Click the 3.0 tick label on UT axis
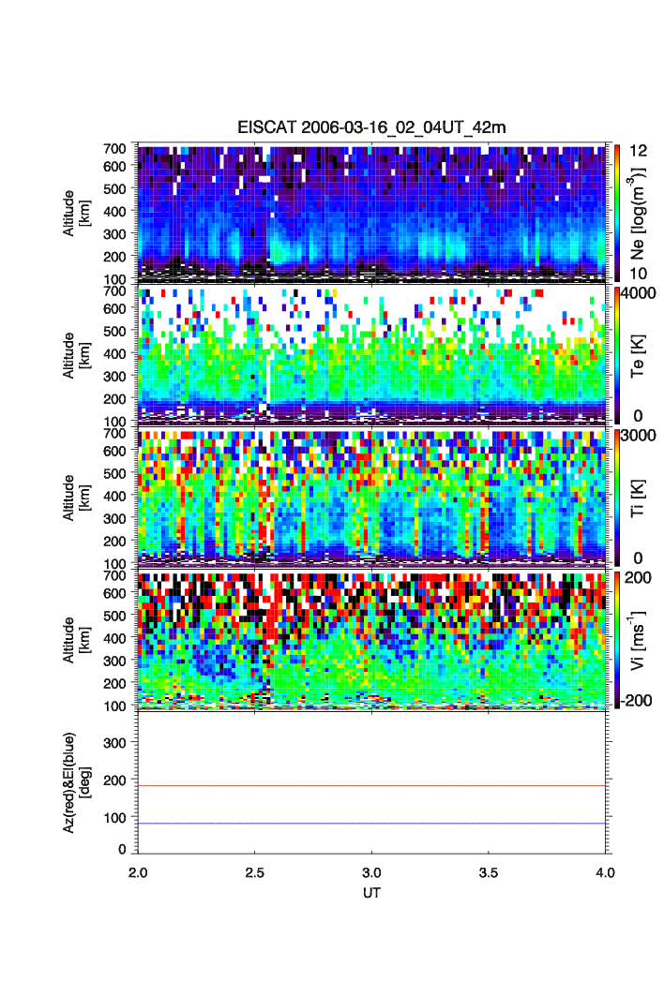The height and width of the screenshot is (996, 664). tap(372, 870)
